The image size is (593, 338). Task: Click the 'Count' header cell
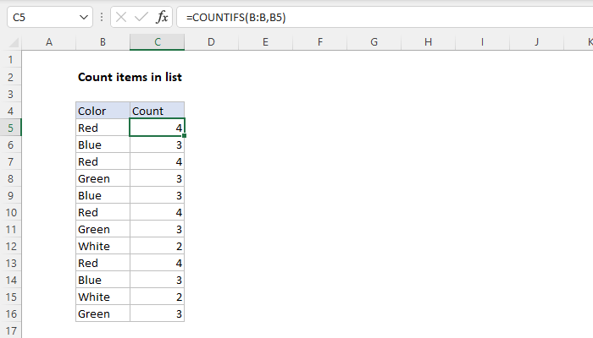tap(158, 111)
